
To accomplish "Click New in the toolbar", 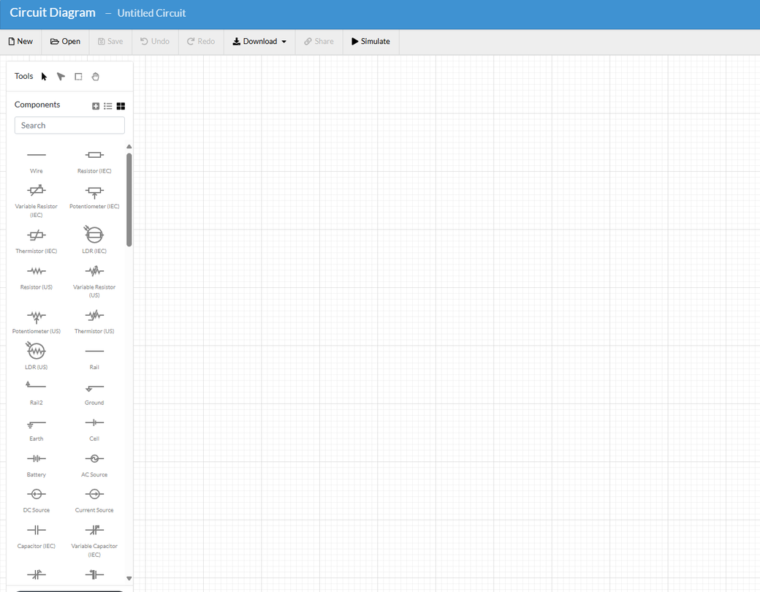I will tap(20, 42).
